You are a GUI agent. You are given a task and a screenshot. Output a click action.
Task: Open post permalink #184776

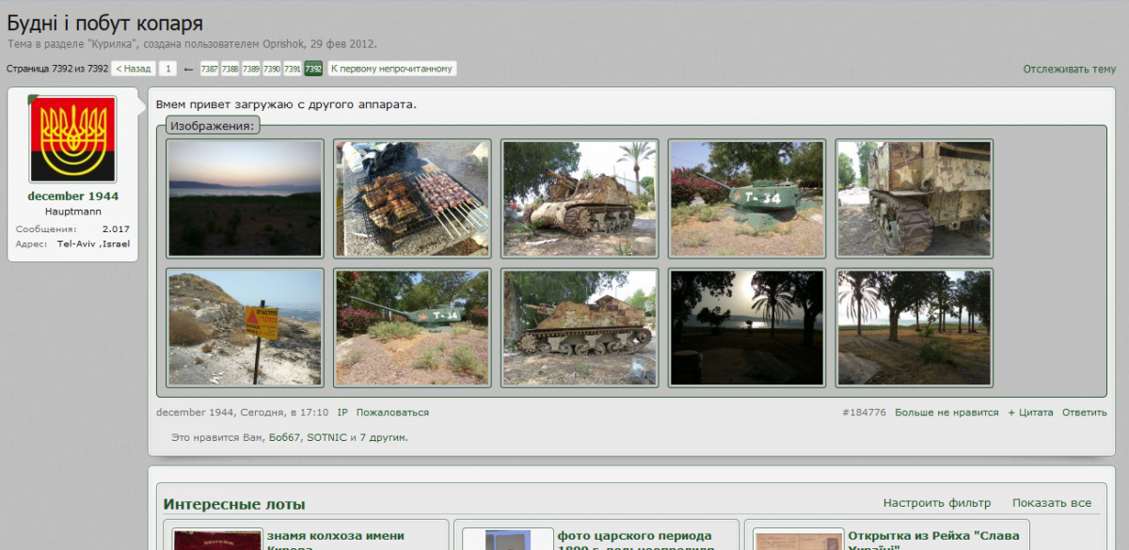(x=864, y=413)
